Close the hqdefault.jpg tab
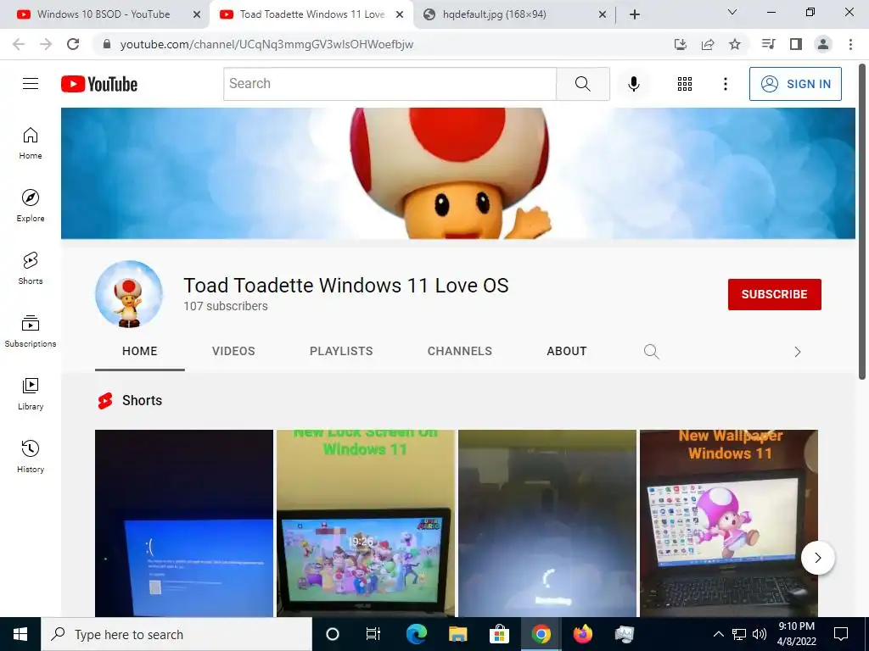Screen dimensions: 869x651 point(603,14)
